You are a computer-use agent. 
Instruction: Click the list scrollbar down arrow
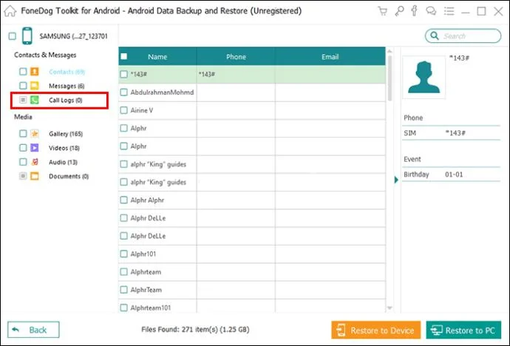(390, 308)
